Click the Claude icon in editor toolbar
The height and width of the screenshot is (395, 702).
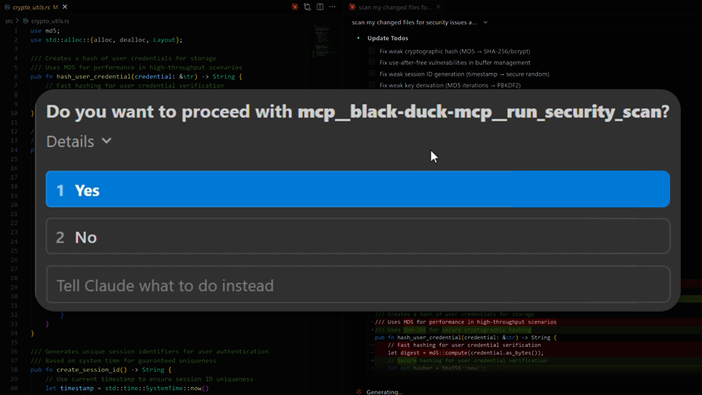[295, 7]
